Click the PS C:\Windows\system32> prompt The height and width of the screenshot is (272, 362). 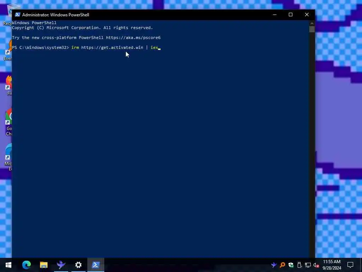tap(40, 47)
